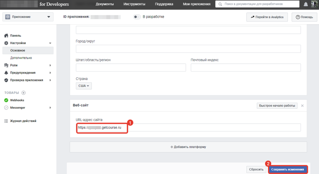The width and height of the screenshot is (319, 174).
Task: Click the Настройки gear icon
Action: click(x=6, y=43)
